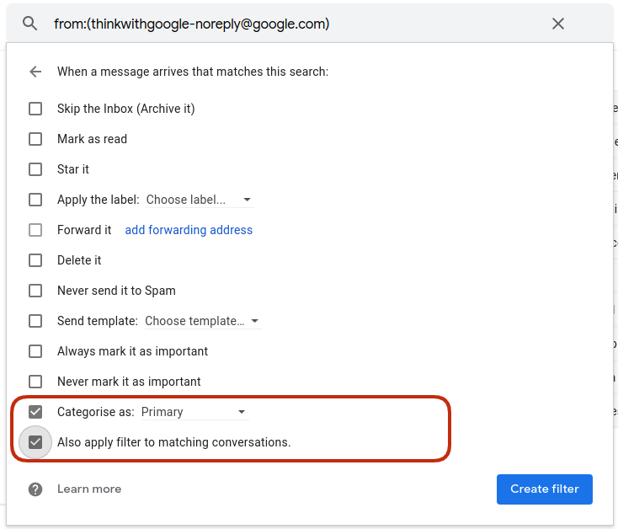Check Never mark it as important
The height and width of the screenshot is (529, 618).
click(x=35, y=382)
